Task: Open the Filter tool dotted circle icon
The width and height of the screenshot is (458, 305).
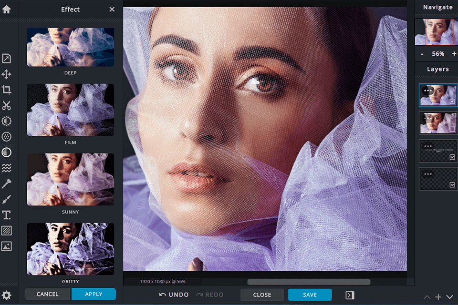Action: tap(6, 137)
